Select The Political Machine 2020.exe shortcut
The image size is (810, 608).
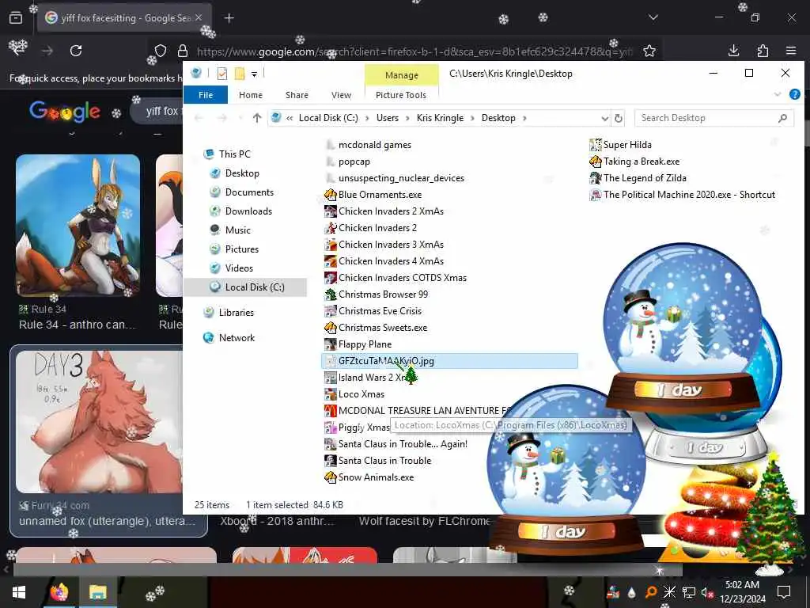pyautogui.click(x=683, y=195)
